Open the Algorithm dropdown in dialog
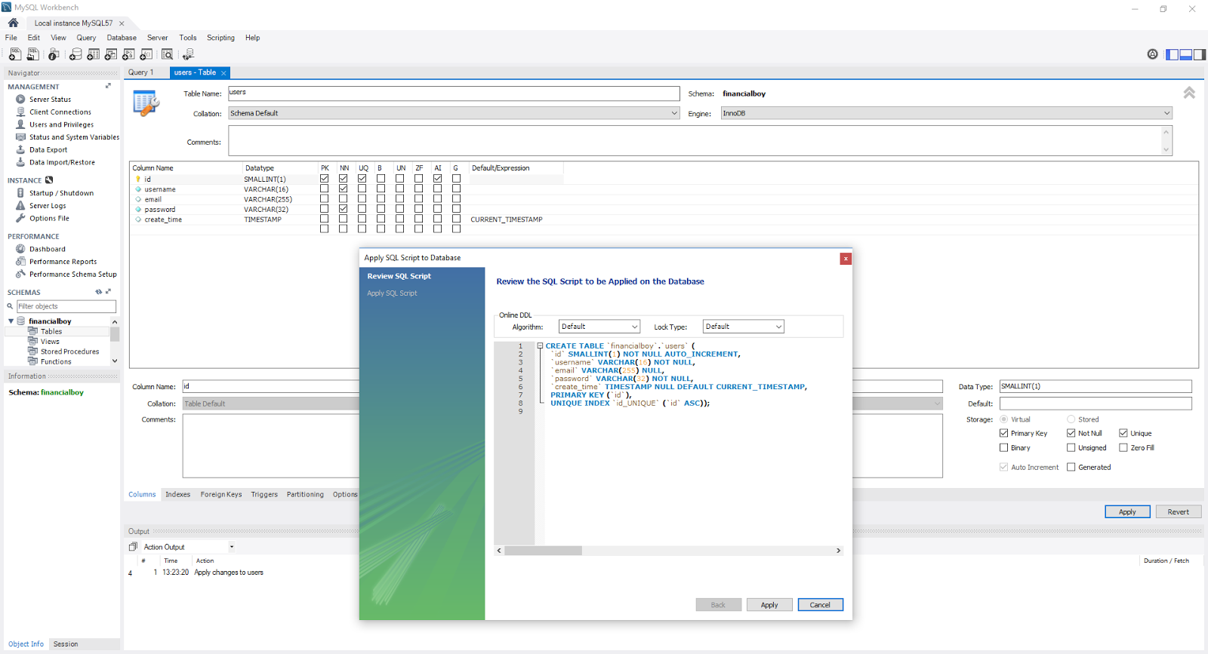The height and width of the screenshot is (654, 1208). (x=599, y=327)
